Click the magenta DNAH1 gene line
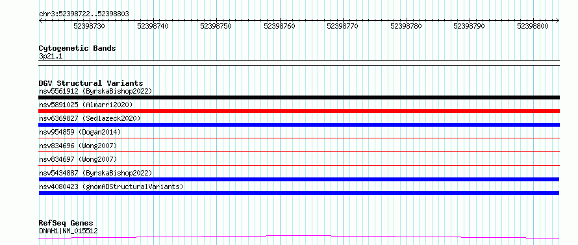The width and height of the screenshot is (578, 245). pyautogui.click(x=299, y=237)
